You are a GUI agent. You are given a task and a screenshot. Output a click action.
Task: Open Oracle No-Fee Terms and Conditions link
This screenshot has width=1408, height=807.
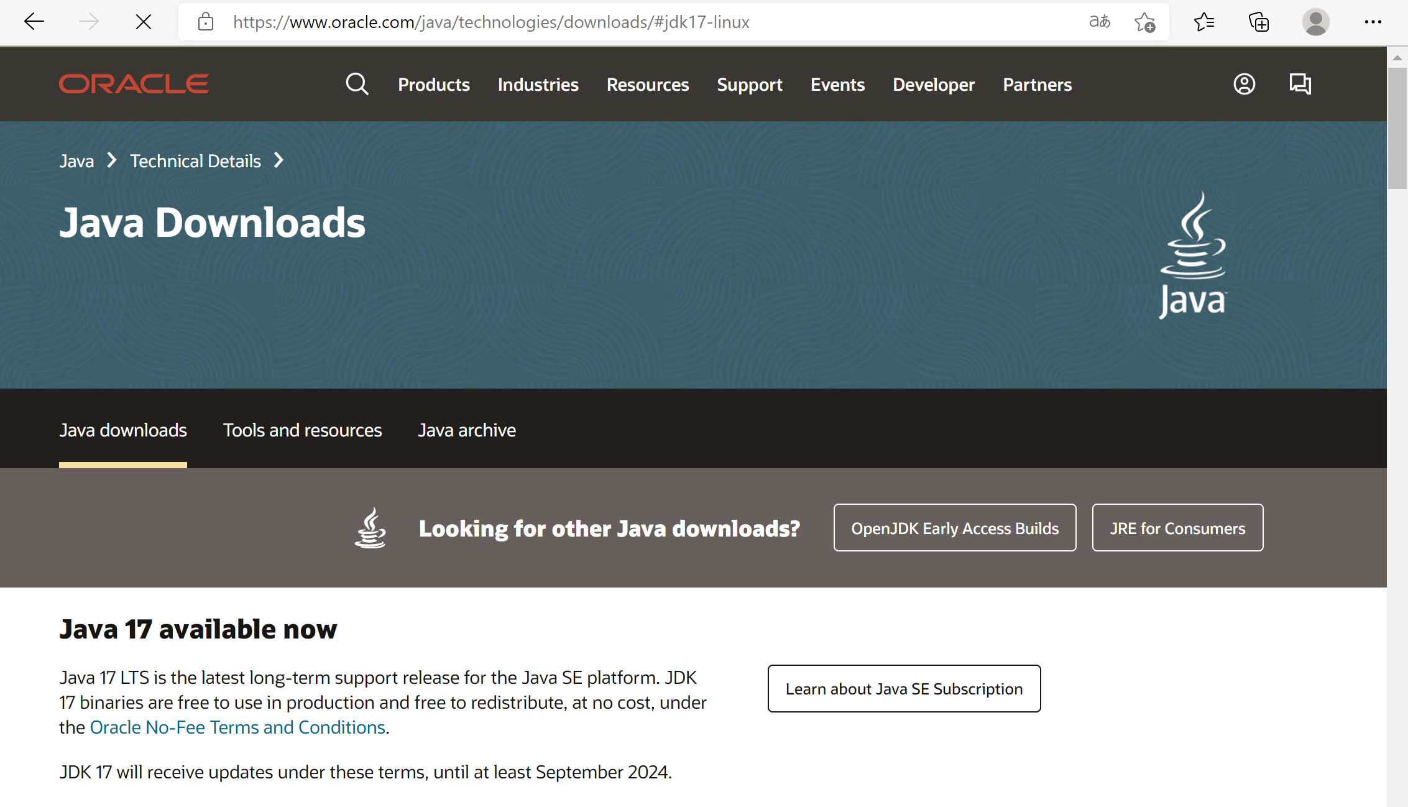click(x=238, y=727)
